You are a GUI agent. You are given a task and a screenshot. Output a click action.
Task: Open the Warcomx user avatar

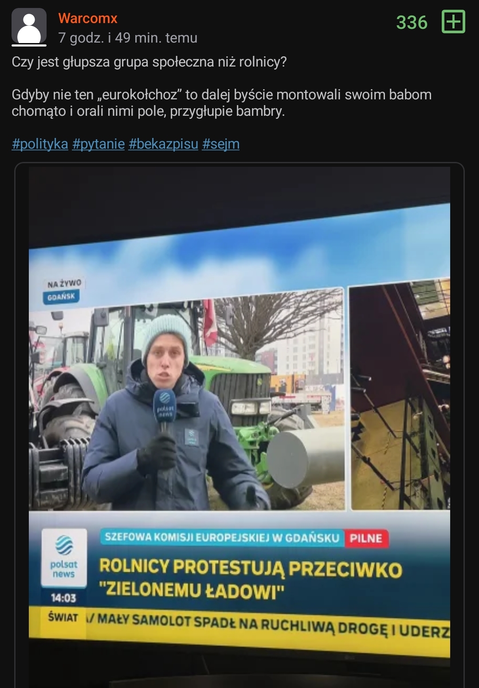click(29, 27)
